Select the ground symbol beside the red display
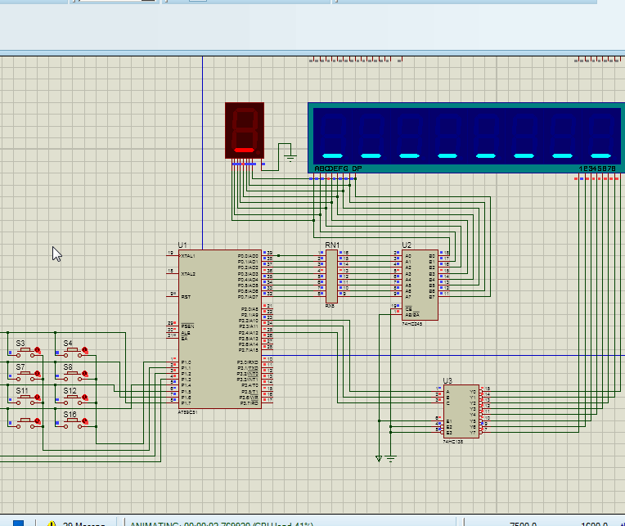 pyautogui.click(x=290, y=158)
